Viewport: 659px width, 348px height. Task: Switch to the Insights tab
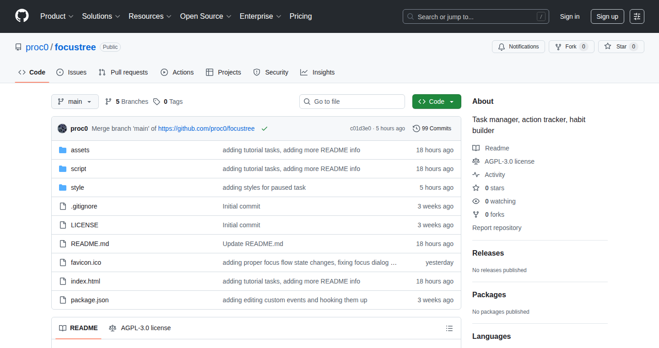(x=318, y=72)
